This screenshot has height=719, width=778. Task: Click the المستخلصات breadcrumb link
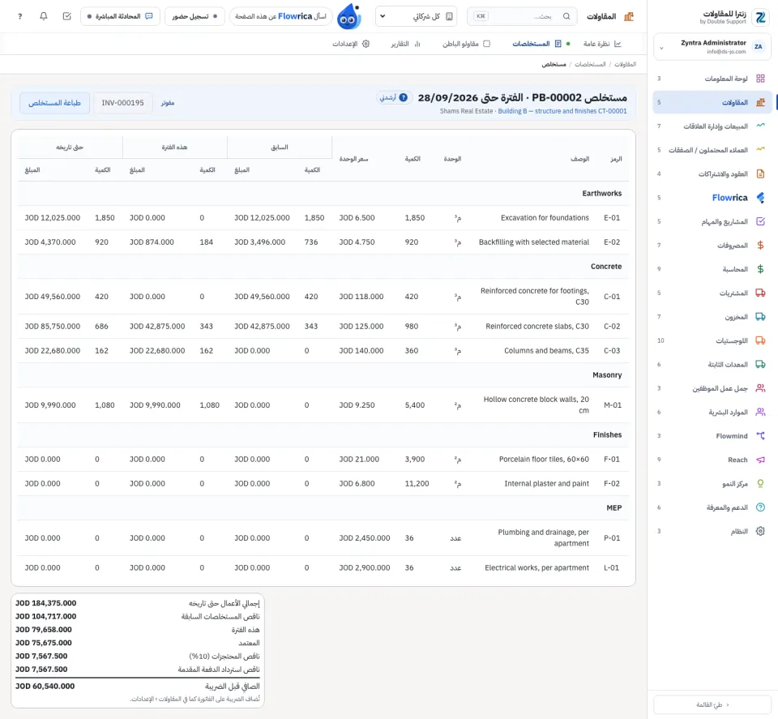coord(590,65)
